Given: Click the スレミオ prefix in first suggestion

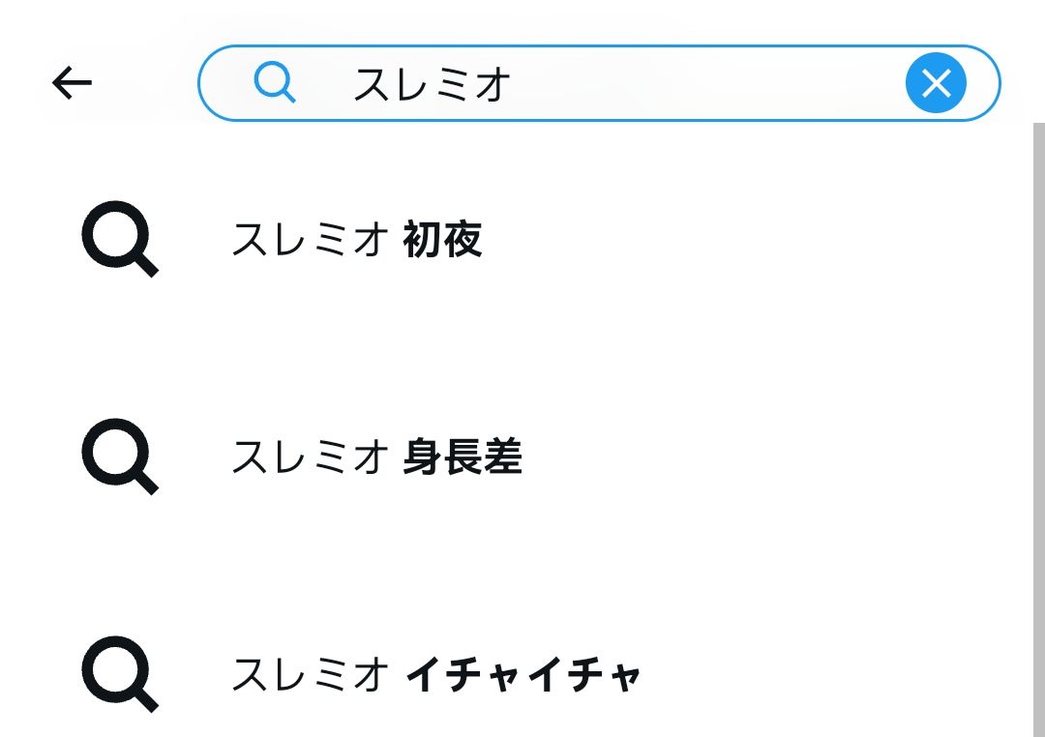Looking at the screenshot, I should (310, 239).
